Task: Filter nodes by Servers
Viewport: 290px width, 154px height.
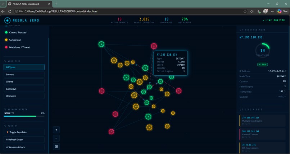Action: pyautogui.click(x=24, y=75)
